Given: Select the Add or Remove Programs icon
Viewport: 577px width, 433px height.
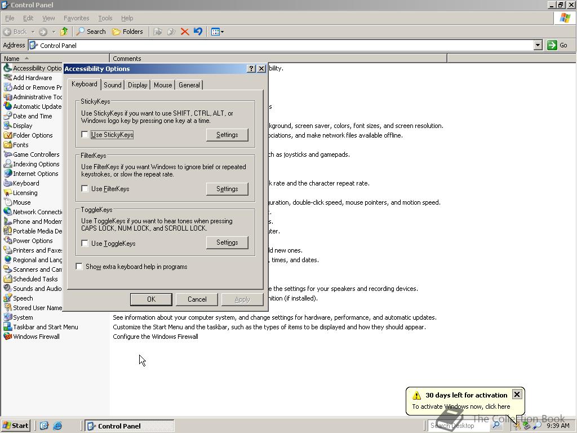Looking at the screenshot, I should coord(8,87).
